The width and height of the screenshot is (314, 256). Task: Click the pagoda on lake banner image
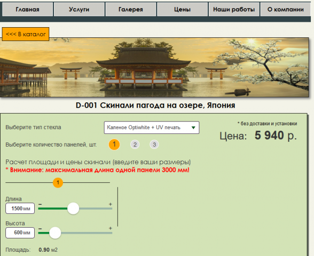pos(154,67)
